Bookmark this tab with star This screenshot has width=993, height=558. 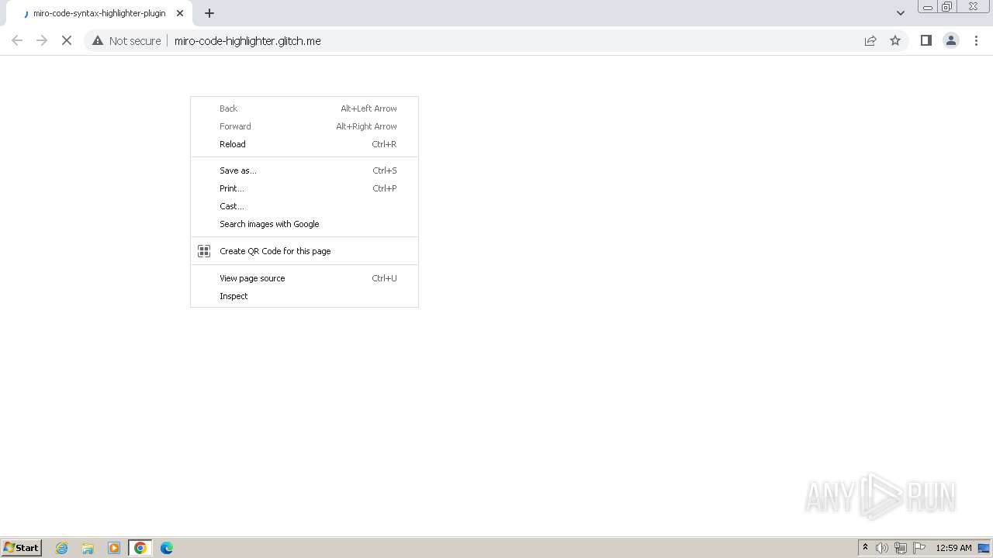(895, 41)
